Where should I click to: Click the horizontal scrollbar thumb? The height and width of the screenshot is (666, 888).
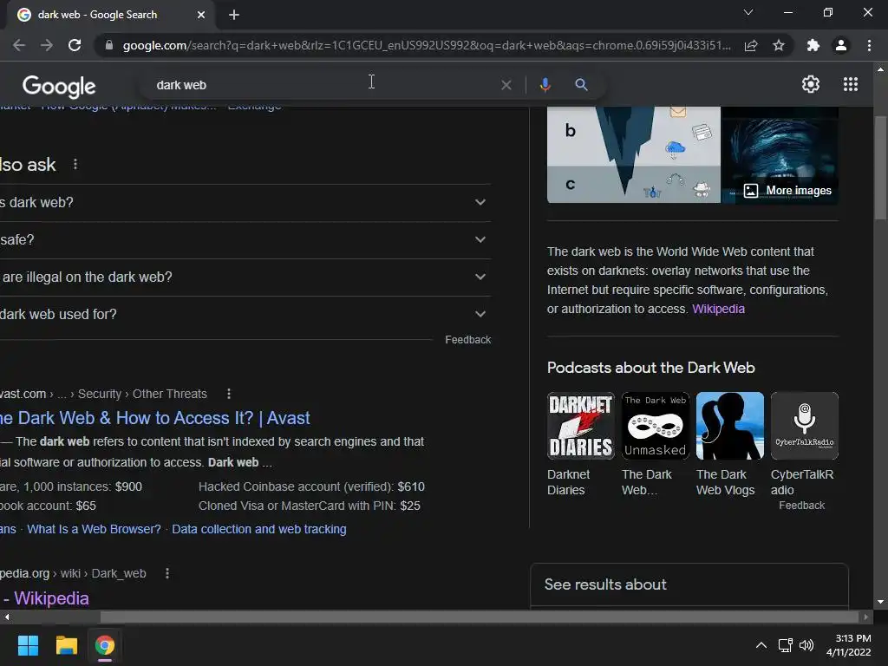click(479, 617)
